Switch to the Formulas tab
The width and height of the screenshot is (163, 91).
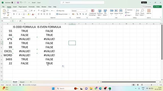click(32, 7)
